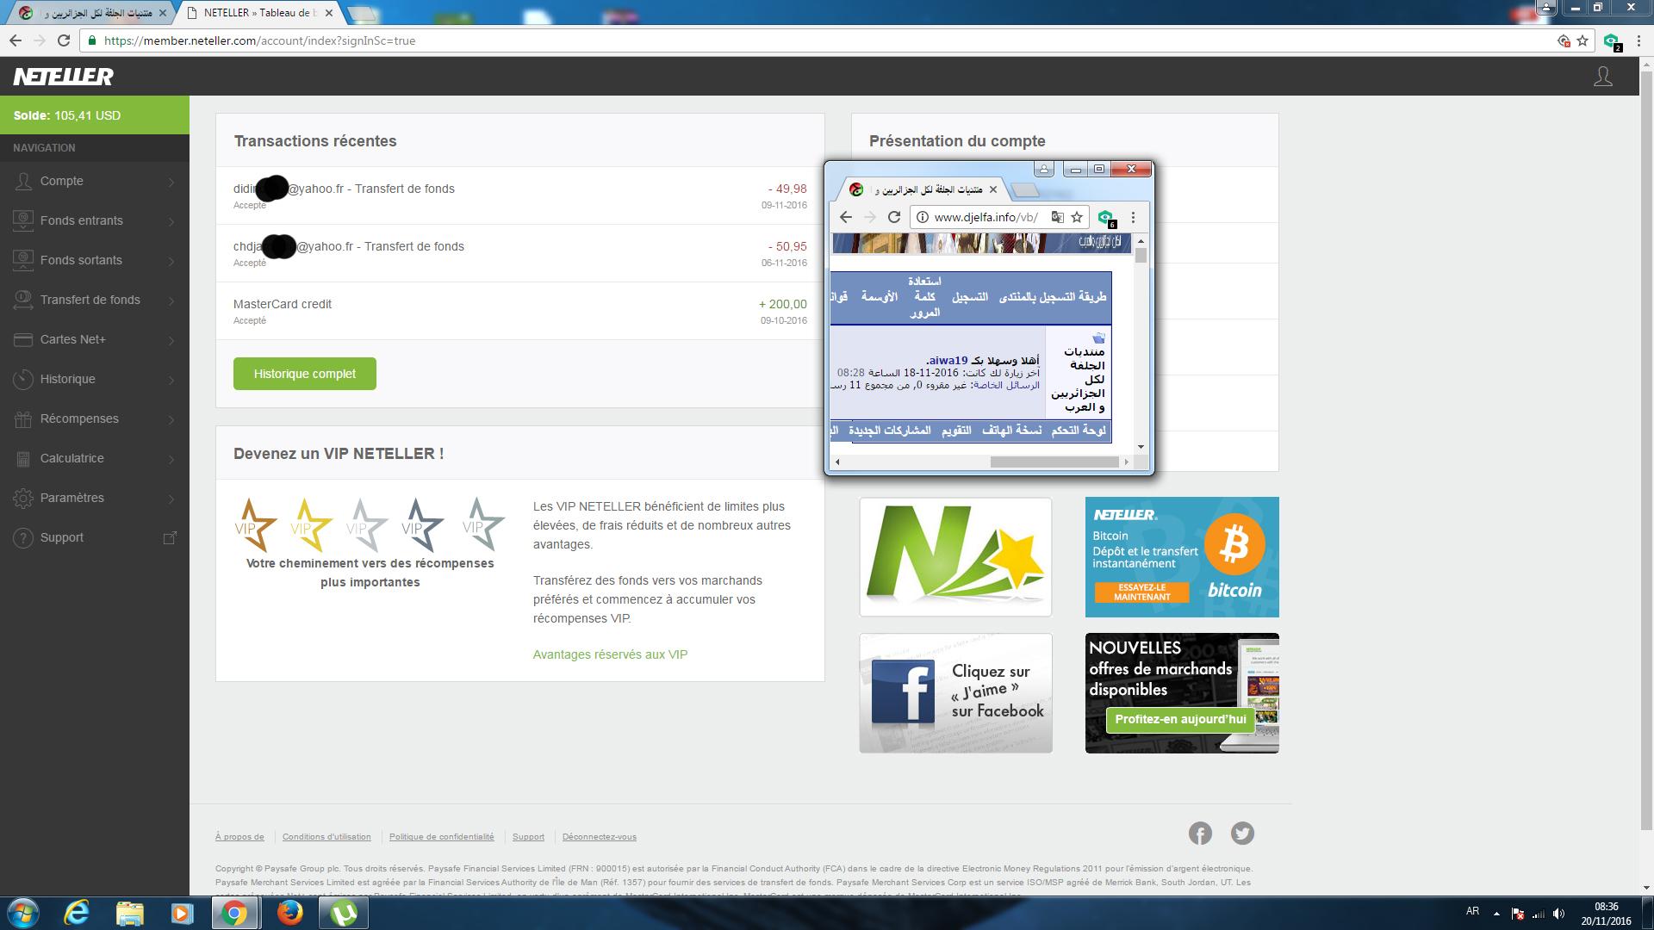Viewport: 1654px width, 930px height.
Task: Click Déconnectez-vous footer link
Action: click(600, 837)
